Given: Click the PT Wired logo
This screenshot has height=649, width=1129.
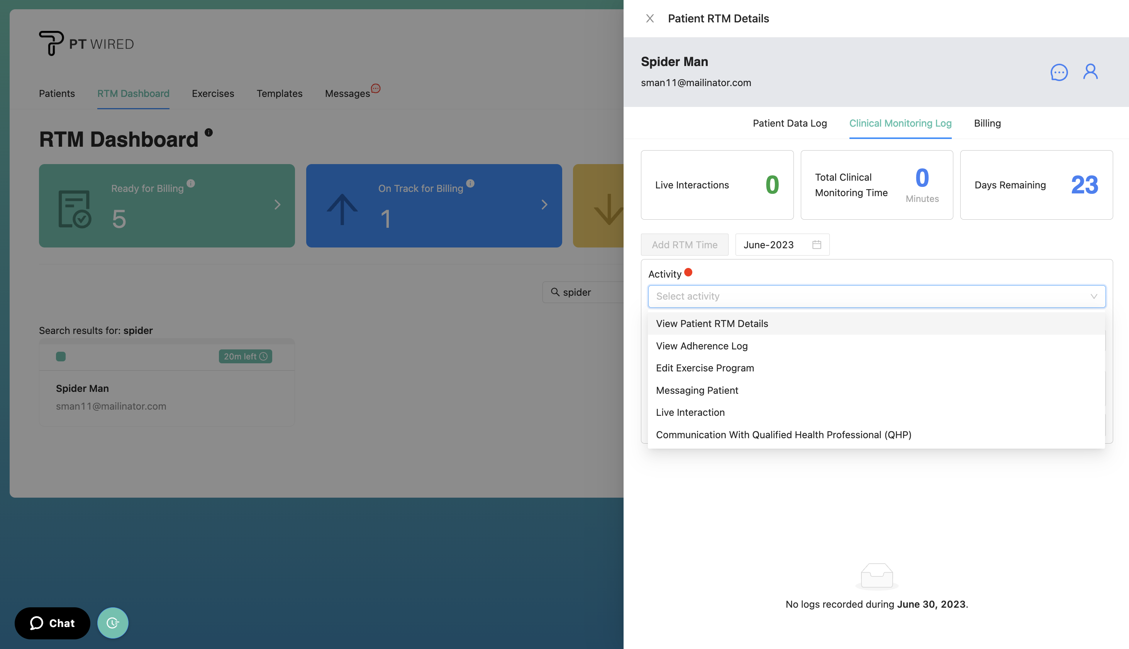Looking at the screenshot, I should (86, 43).
